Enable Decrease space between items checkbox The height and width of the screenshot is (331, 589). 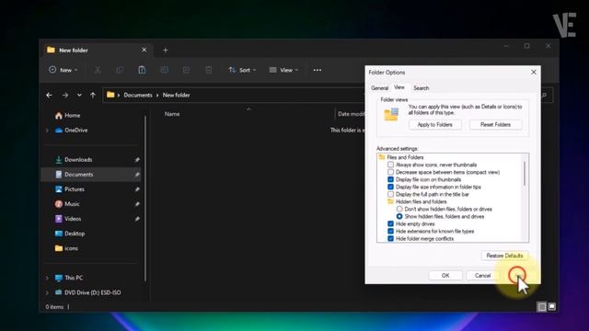pos(390,172)
